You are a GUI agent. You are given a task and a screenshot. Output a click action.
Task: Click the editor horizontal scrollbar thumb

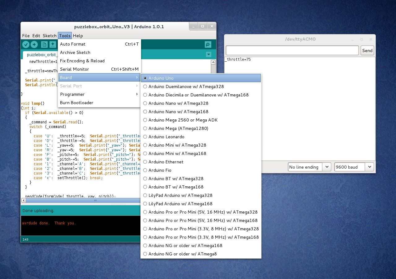click(95, 201)
